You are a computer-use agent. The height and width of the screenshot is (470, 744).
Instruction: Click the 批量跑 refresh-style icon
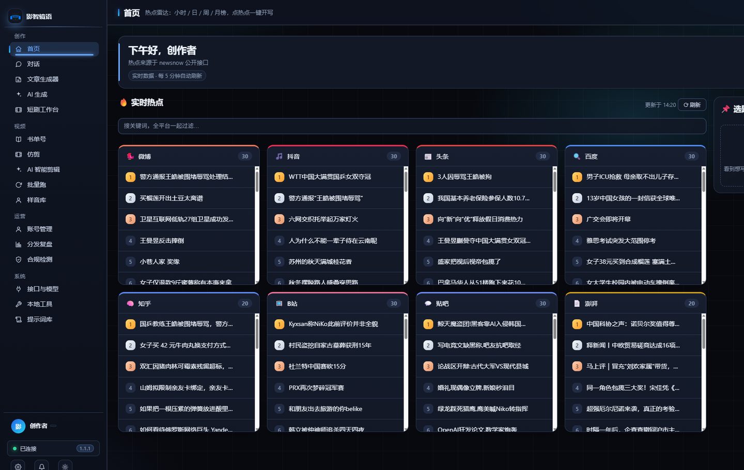pyautogui.click(x=19, y=185)
